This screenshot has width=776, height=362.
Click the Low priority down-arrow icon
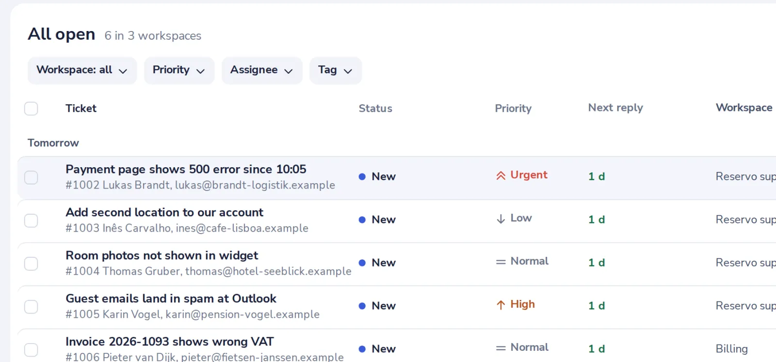pyautogui.click(x=501, y=219)
